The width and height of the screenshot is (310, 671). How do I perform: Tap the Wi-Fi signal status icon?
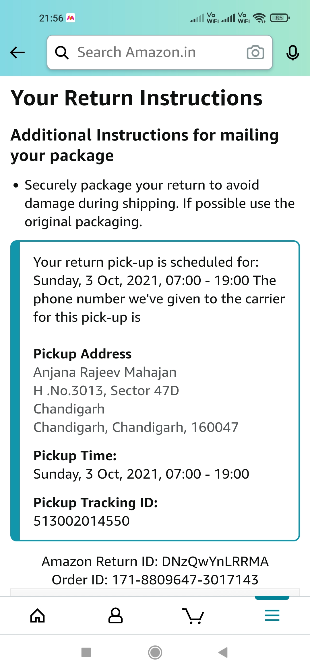[259, 18]
